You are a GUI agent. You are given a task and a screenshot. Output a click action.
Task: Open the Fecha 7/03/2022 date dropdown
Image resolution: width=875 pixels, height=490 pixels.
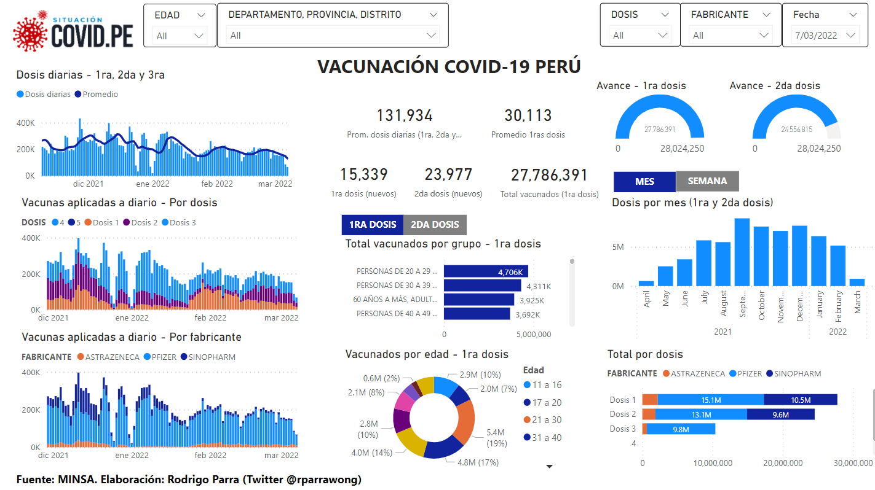pyautogui.click(x=825, y=36)
